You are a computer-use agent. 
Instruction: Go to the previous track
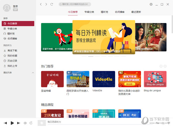(5, 123)
